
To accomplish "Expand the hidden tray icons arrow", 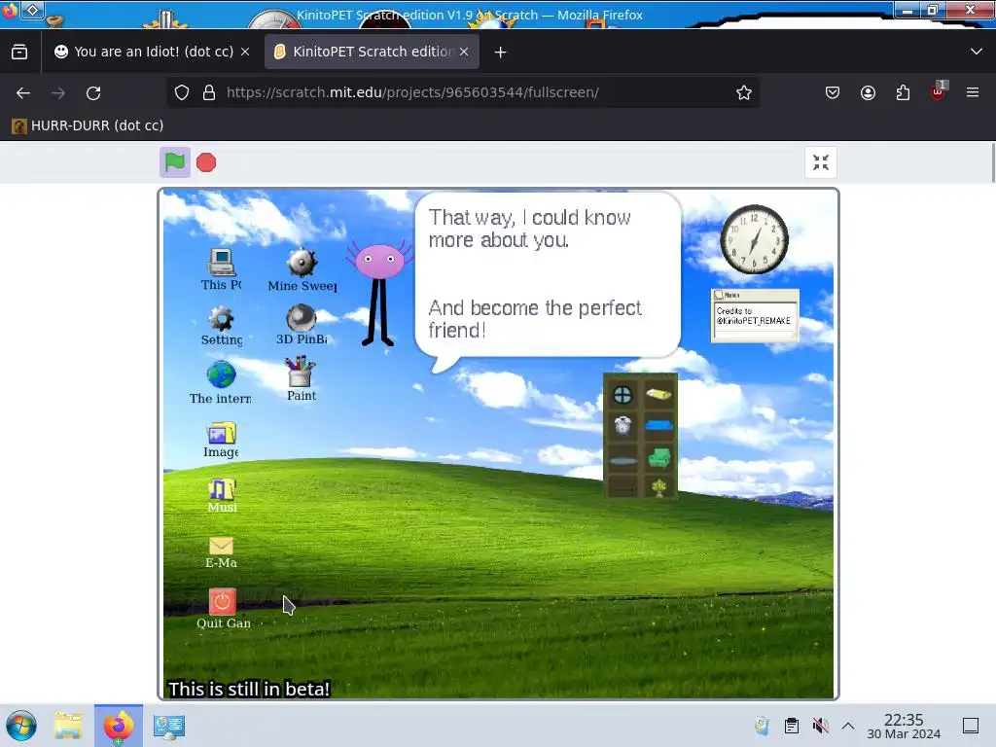I will [848, 726].
